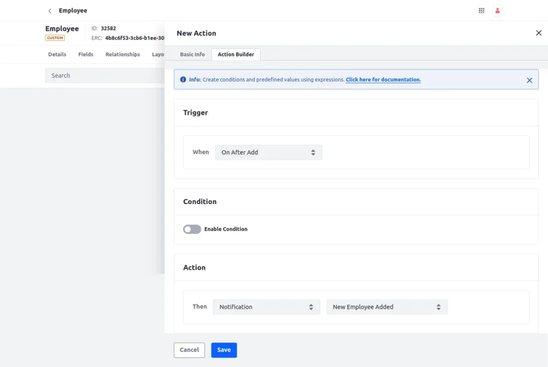Click the blue info icon in the alert
The width and height of the screenshot is (548, 367).
tap(183, 80)
